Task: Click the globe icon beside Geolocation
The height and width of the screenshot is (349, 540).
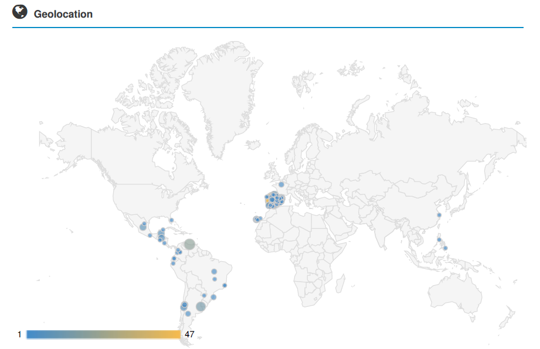Action: click(x=20, y=12)
